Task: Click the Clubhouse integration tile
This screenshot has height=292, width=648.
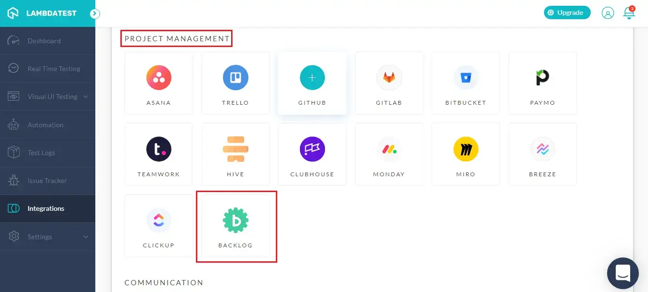Action: click(312, 154)
